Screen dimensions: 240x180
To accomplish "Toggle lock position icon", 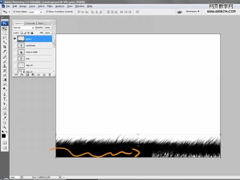I will (28, 33).
